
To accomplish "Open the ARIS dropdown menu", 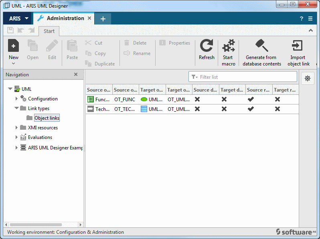I will coord(18,18).
